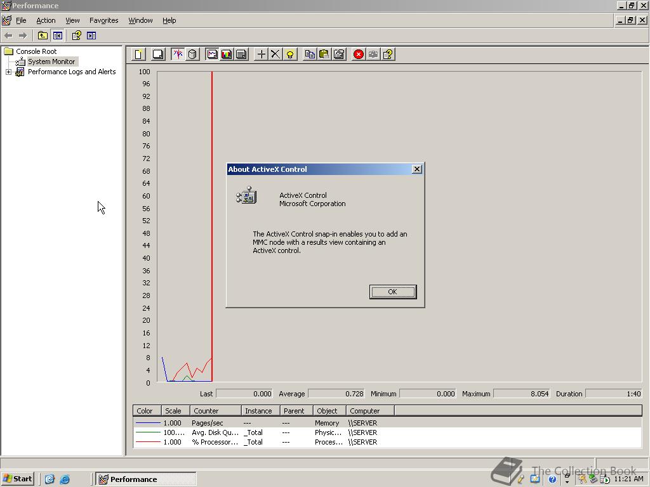Viewport: 650px width, 487px height.
Task: Select the % Processor Time counter row
Action: click(387, 442)
